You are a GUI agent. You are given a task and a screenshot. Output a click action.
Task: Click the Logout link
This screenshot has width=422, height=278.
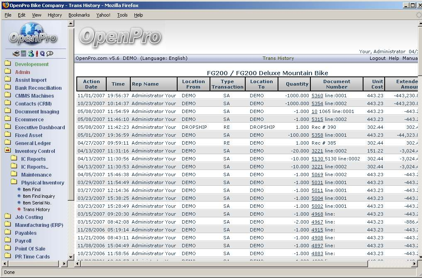(377, 58)
